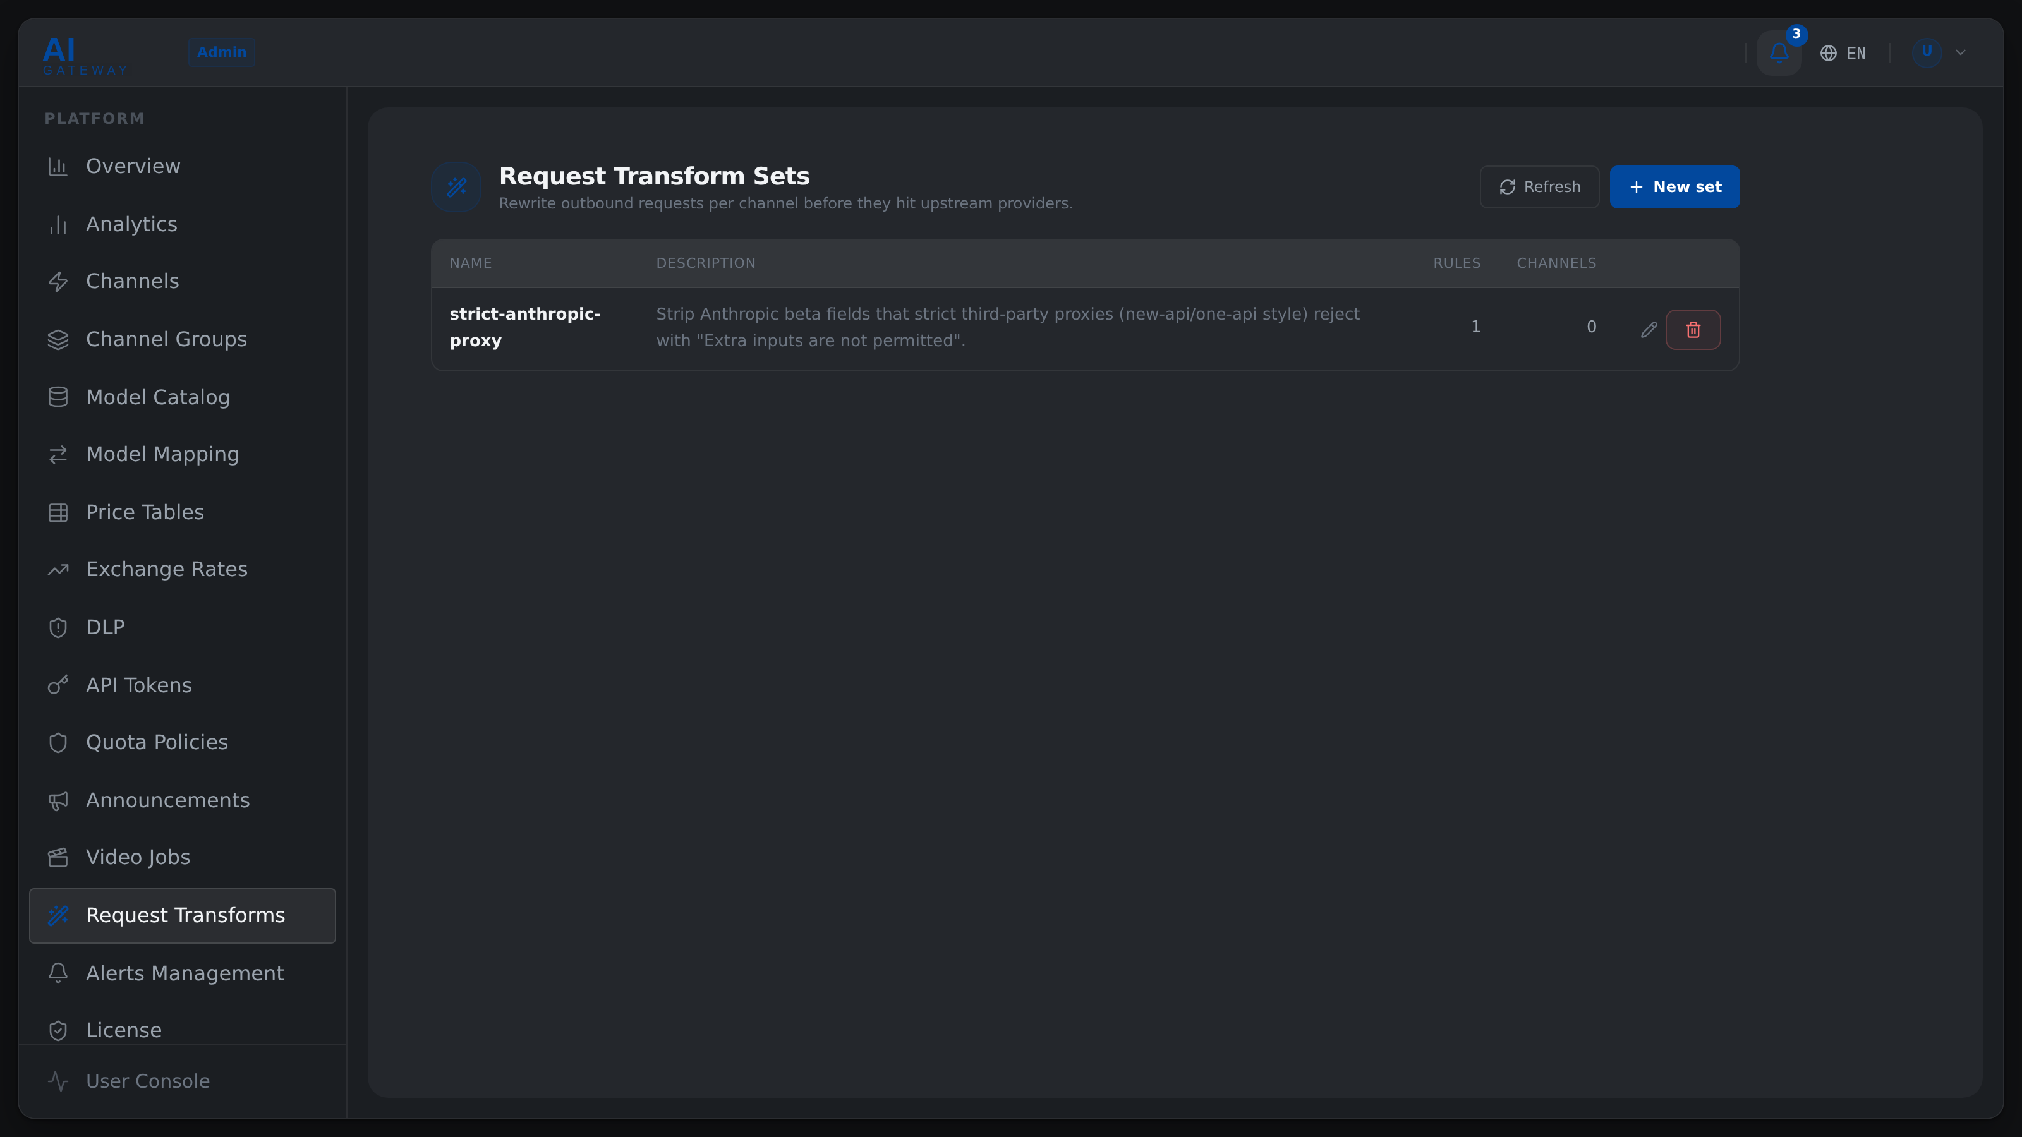Click the strict-anthropic-proxy name cell
2022x1137 pixels.
click(x=525, y=327)
